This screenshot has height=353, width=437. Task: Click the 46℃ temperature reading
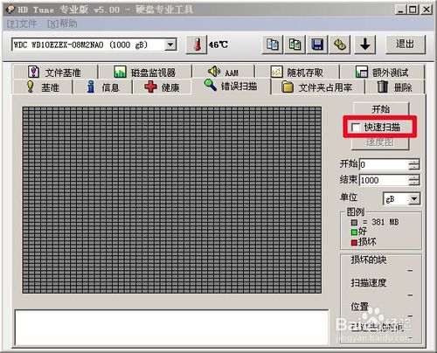tap(218, 45)
